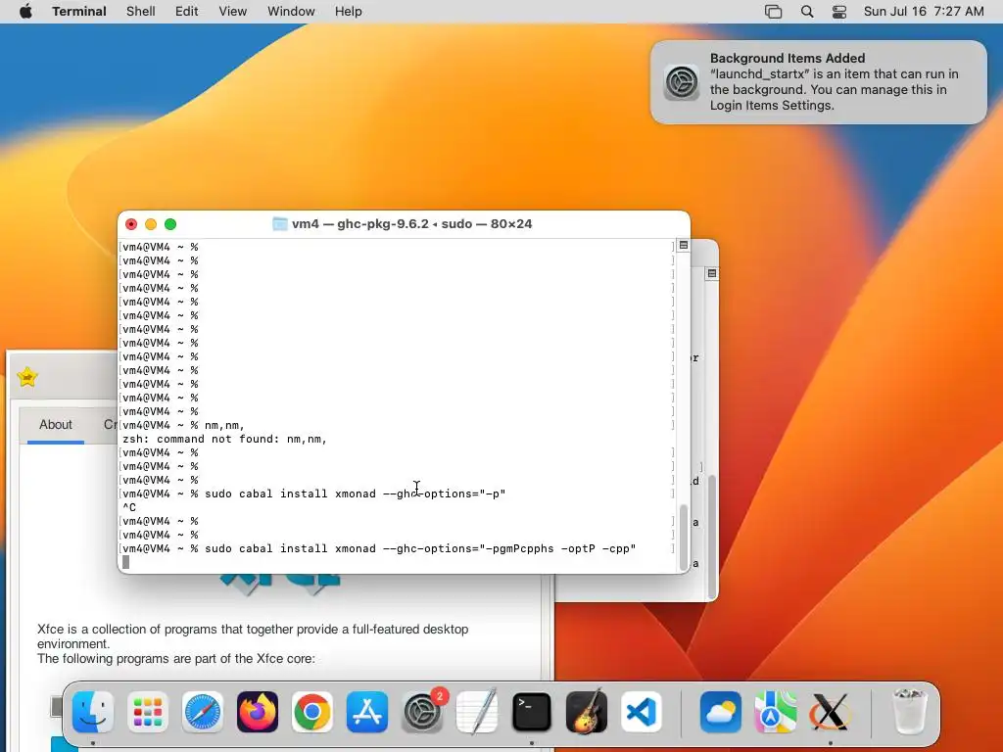Launch GarageBand from the dock

click(x=587, y=712)
